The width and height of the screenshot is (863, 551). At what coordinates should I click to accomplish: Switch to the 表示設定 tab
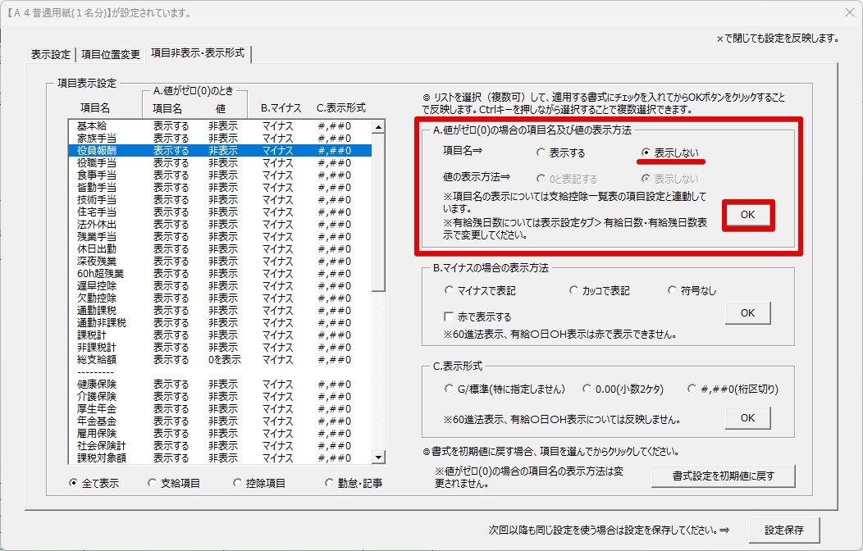[50, 55]
